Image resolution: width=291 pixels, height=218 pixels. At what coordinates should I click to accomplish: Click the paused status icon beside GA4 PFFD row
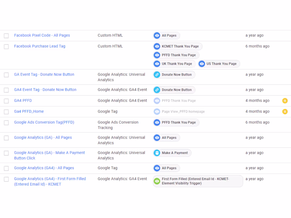click(285, 101)
